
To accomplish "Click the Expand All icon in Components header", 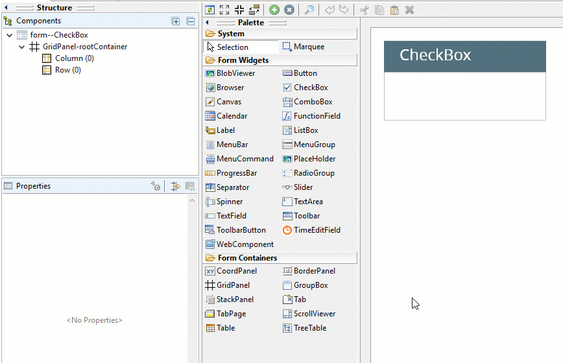I will pyautogui.click(x=176, y=21).
